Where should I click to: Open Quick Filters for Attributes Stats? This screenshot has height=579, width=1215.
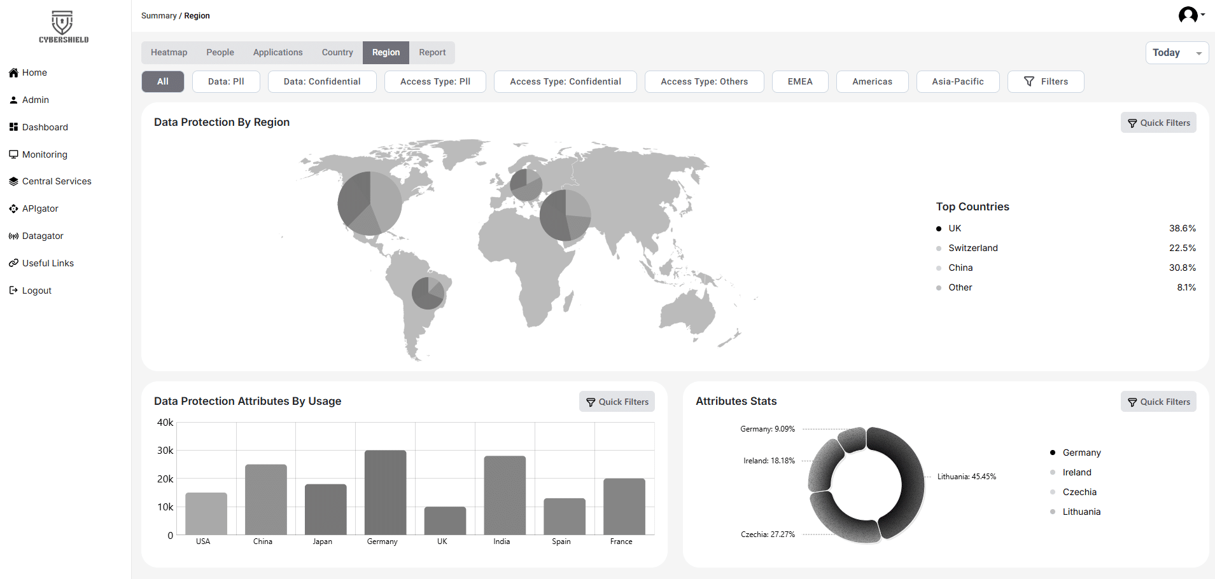coord(1158,402)
